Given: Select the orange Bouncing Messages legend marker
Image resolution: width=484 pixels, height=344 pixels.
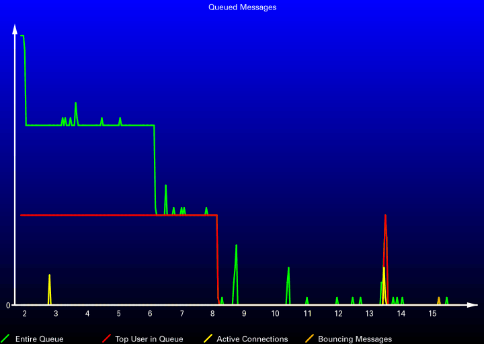Looking at the screenshot, I should click(x=309, y=339).
